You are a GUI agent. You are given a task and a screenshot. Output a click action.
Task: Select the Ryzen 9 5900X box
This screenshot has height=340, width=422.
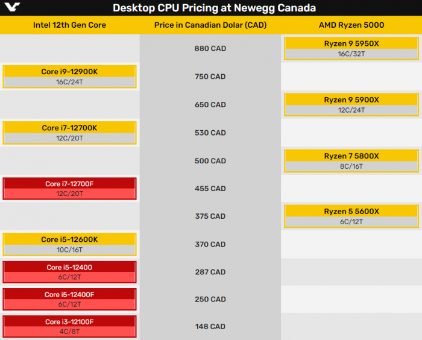tap(351, 104)
